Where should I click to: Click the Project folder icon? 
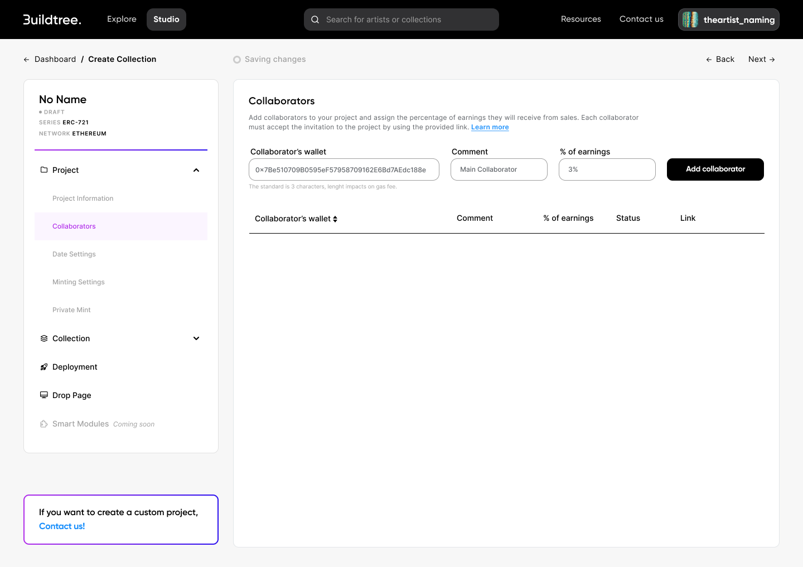pyautogui.click(x=44, y=170)
